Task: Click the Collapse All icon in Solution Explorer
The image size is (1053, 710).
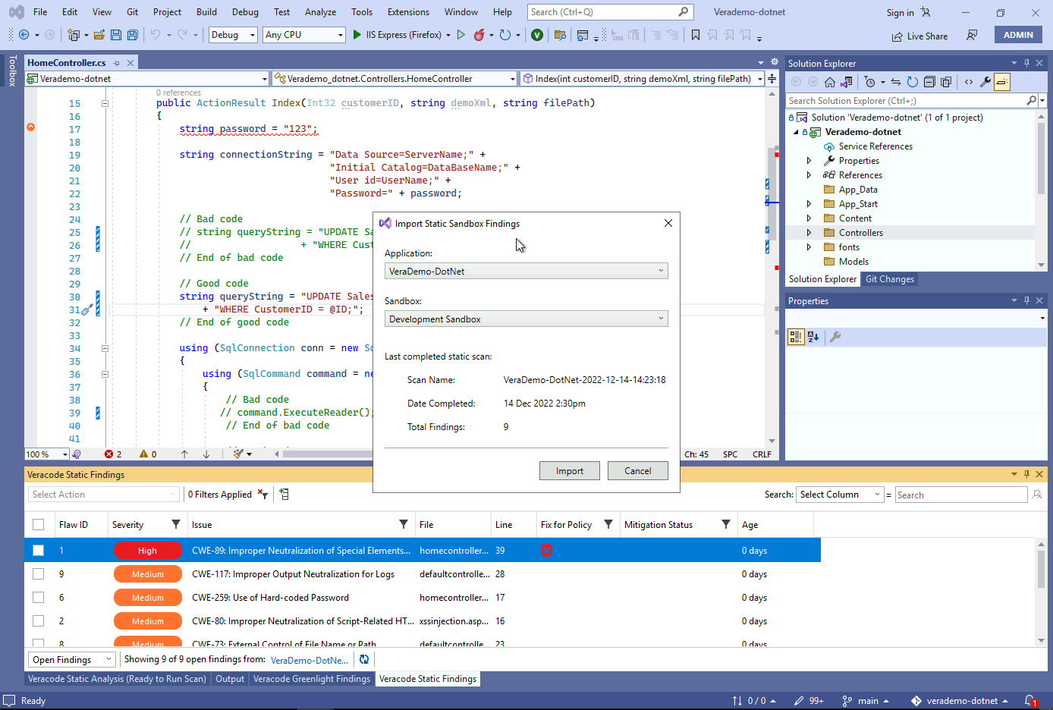Action: (929, 82)
